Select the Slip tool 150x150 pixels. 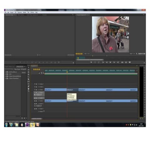click(28, 82)
